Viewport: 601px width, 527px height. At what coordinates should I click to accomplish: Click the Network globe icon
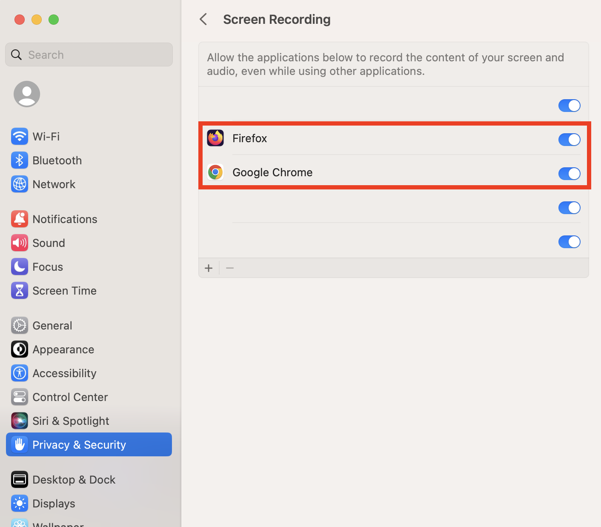pos(20,184)
